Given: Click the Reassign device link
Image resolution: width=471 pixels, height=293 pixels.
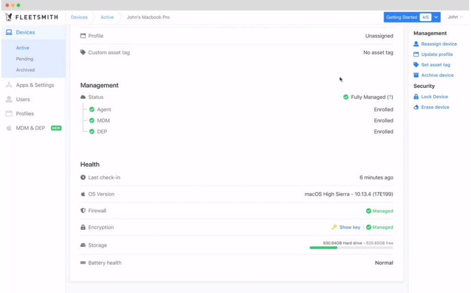Looking at the screenshot, I should 439,44.
